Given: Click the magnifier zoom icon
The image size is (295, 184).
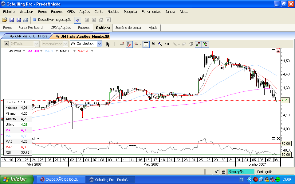Looking at the screenshot, I should pos(160,44).
